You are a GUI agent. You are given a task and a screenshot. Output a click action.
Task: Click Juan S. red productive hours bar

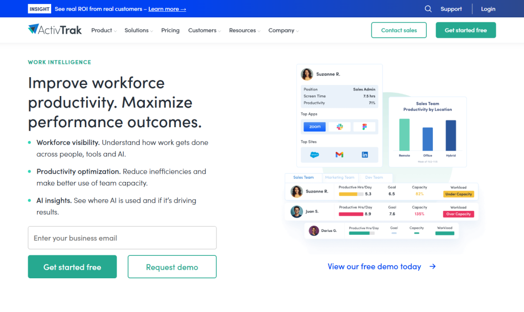(x=351, y=214)
